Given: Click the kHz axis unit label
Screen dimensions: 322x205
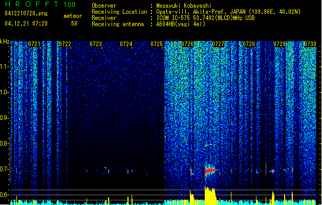Looking at the screenshot, I should coord(5,42).
